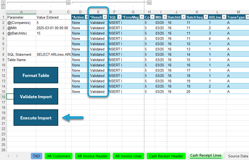
Task: Click Validated result in row 2
Action: [98, 23]
